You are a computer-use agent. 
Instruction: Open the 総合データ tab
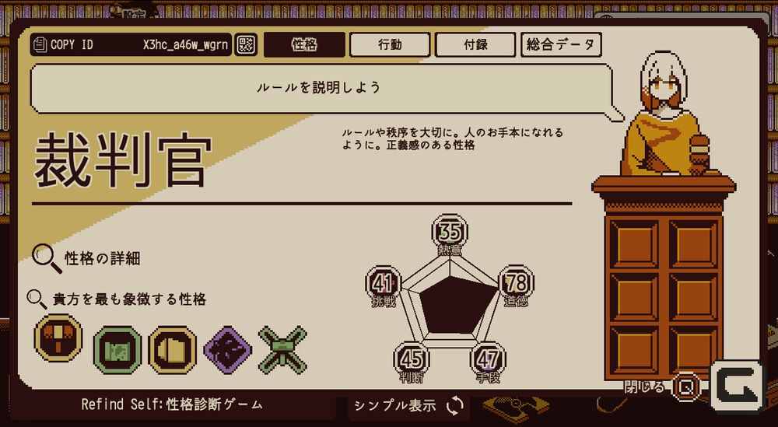coord(561,44)
